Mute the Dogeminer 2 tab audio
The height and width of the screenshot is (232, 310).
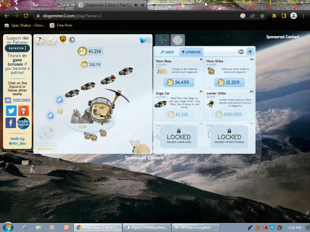click(x=136, y=5)
